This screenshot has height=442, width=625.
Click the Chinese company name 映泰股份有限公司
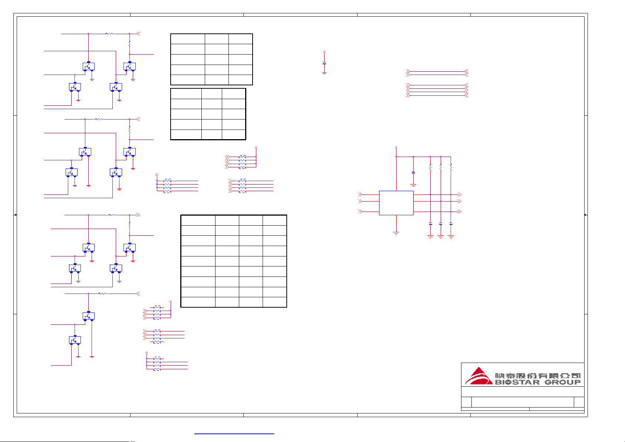point(538,375)
